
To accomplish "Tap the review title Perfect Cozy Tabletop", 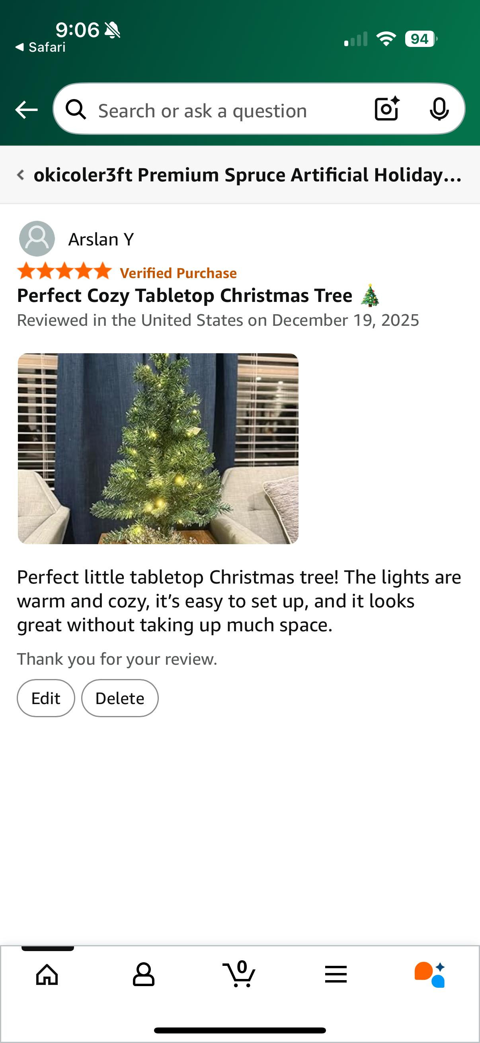I will pos(185,296).
